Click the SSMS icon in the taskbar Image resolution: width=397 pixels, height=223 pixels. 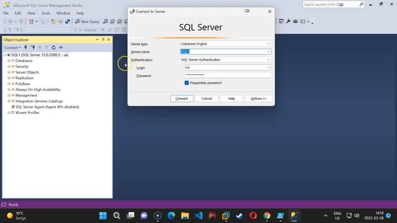tap(294, 216)
